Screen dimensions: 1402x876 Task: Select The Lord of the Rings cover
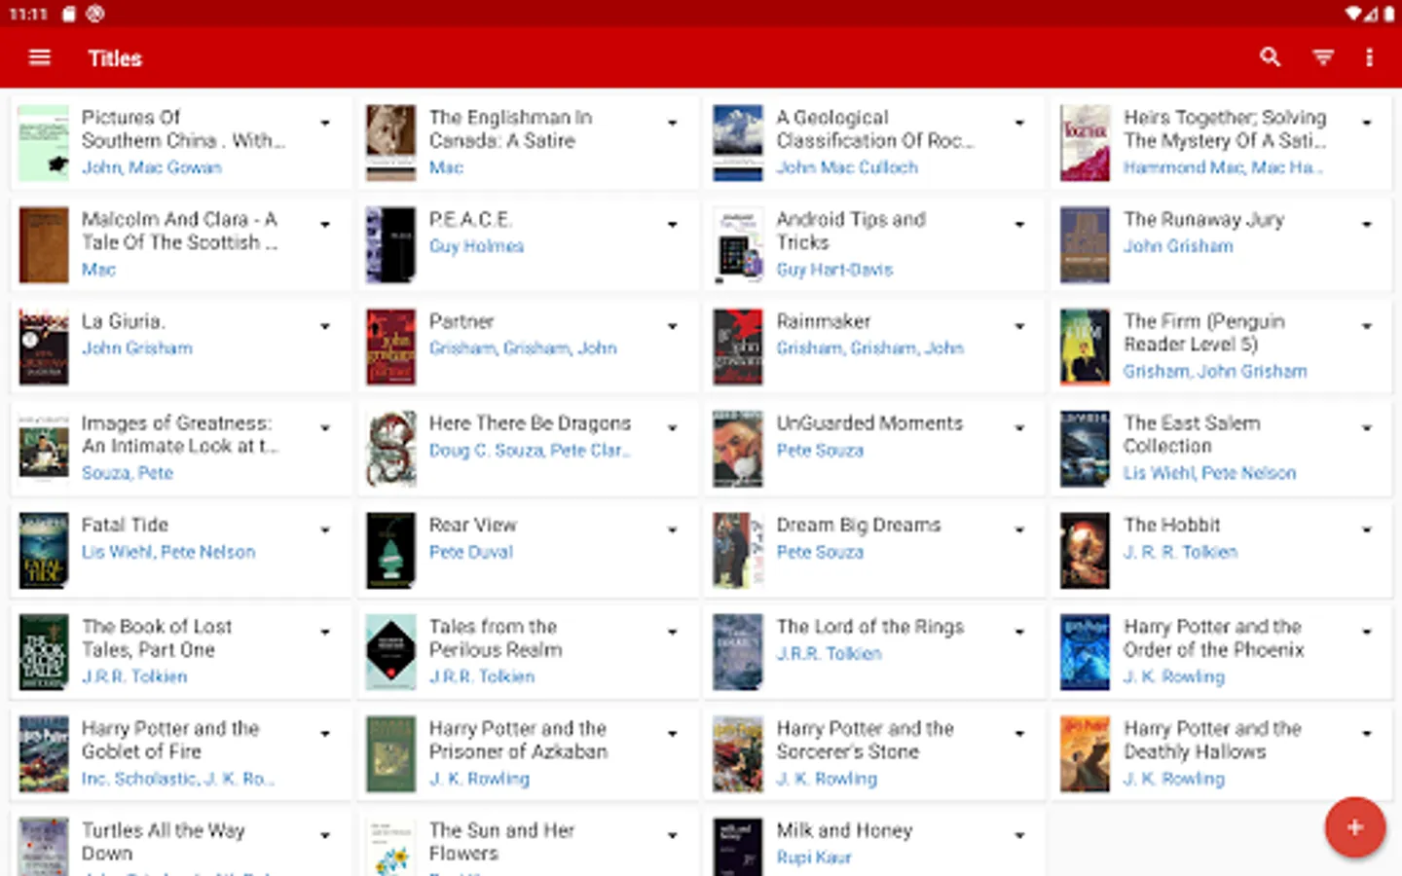tap(738, 652)
